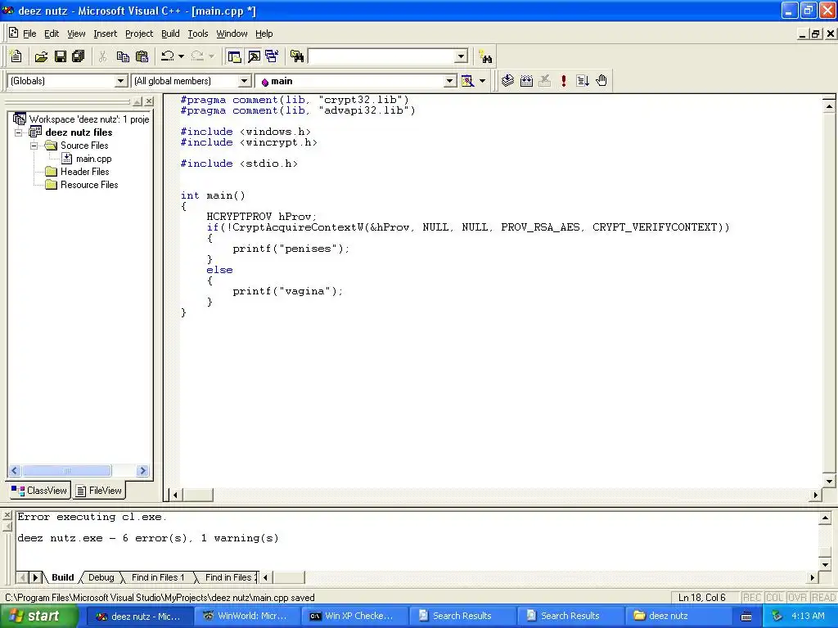Open the Help menu

(x=264, y=33)
